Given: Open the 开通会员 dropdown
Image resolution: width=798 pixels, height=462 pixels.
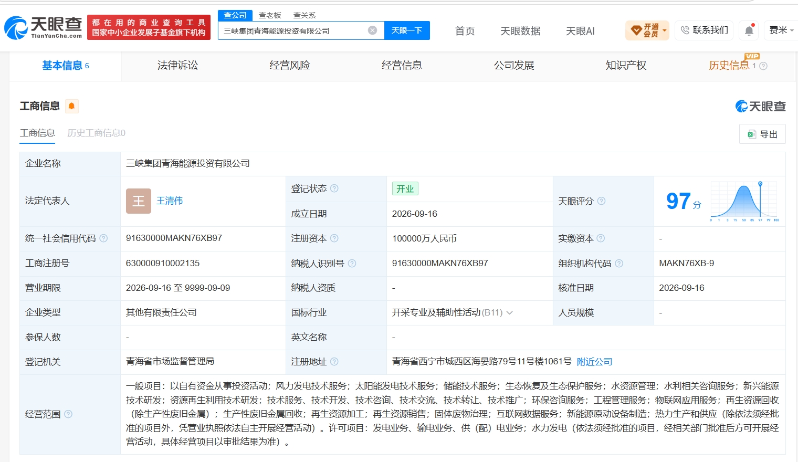Looking at the screenshot, I should coord(647,30).
